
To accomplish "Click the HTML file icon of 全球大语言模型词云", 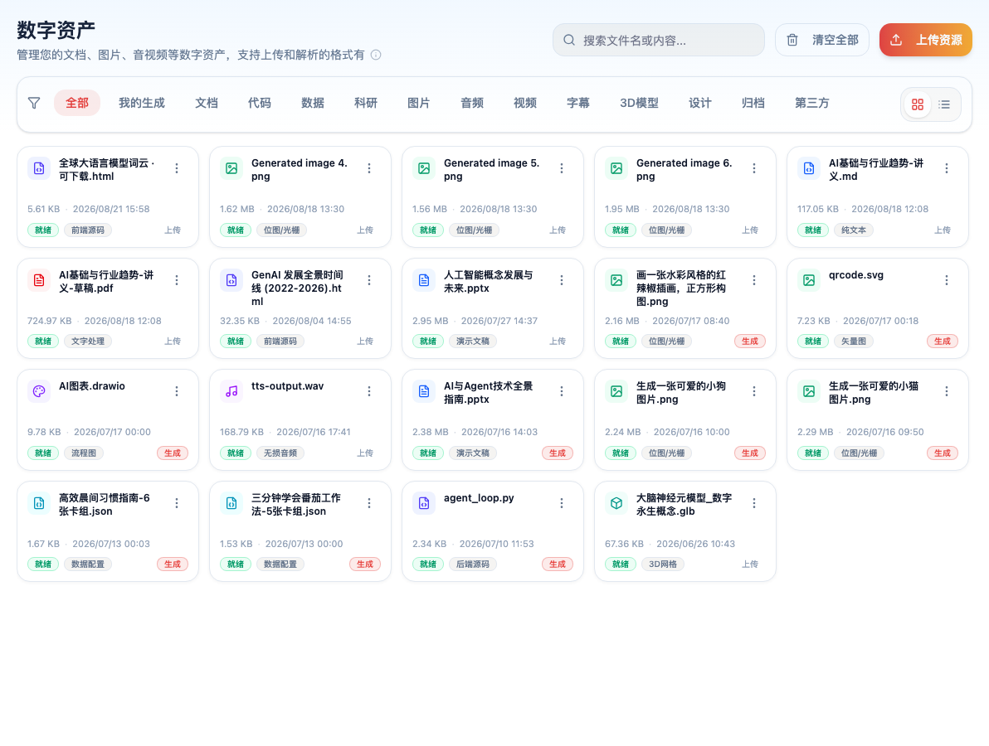I will click(x=39, y=168).
